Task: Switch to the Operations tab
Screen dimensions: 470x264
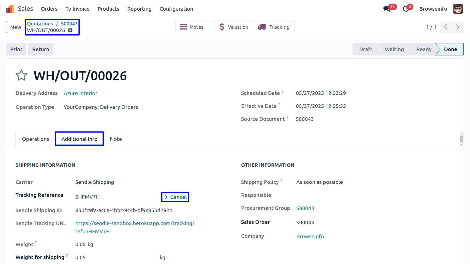Action: (35, 139)
